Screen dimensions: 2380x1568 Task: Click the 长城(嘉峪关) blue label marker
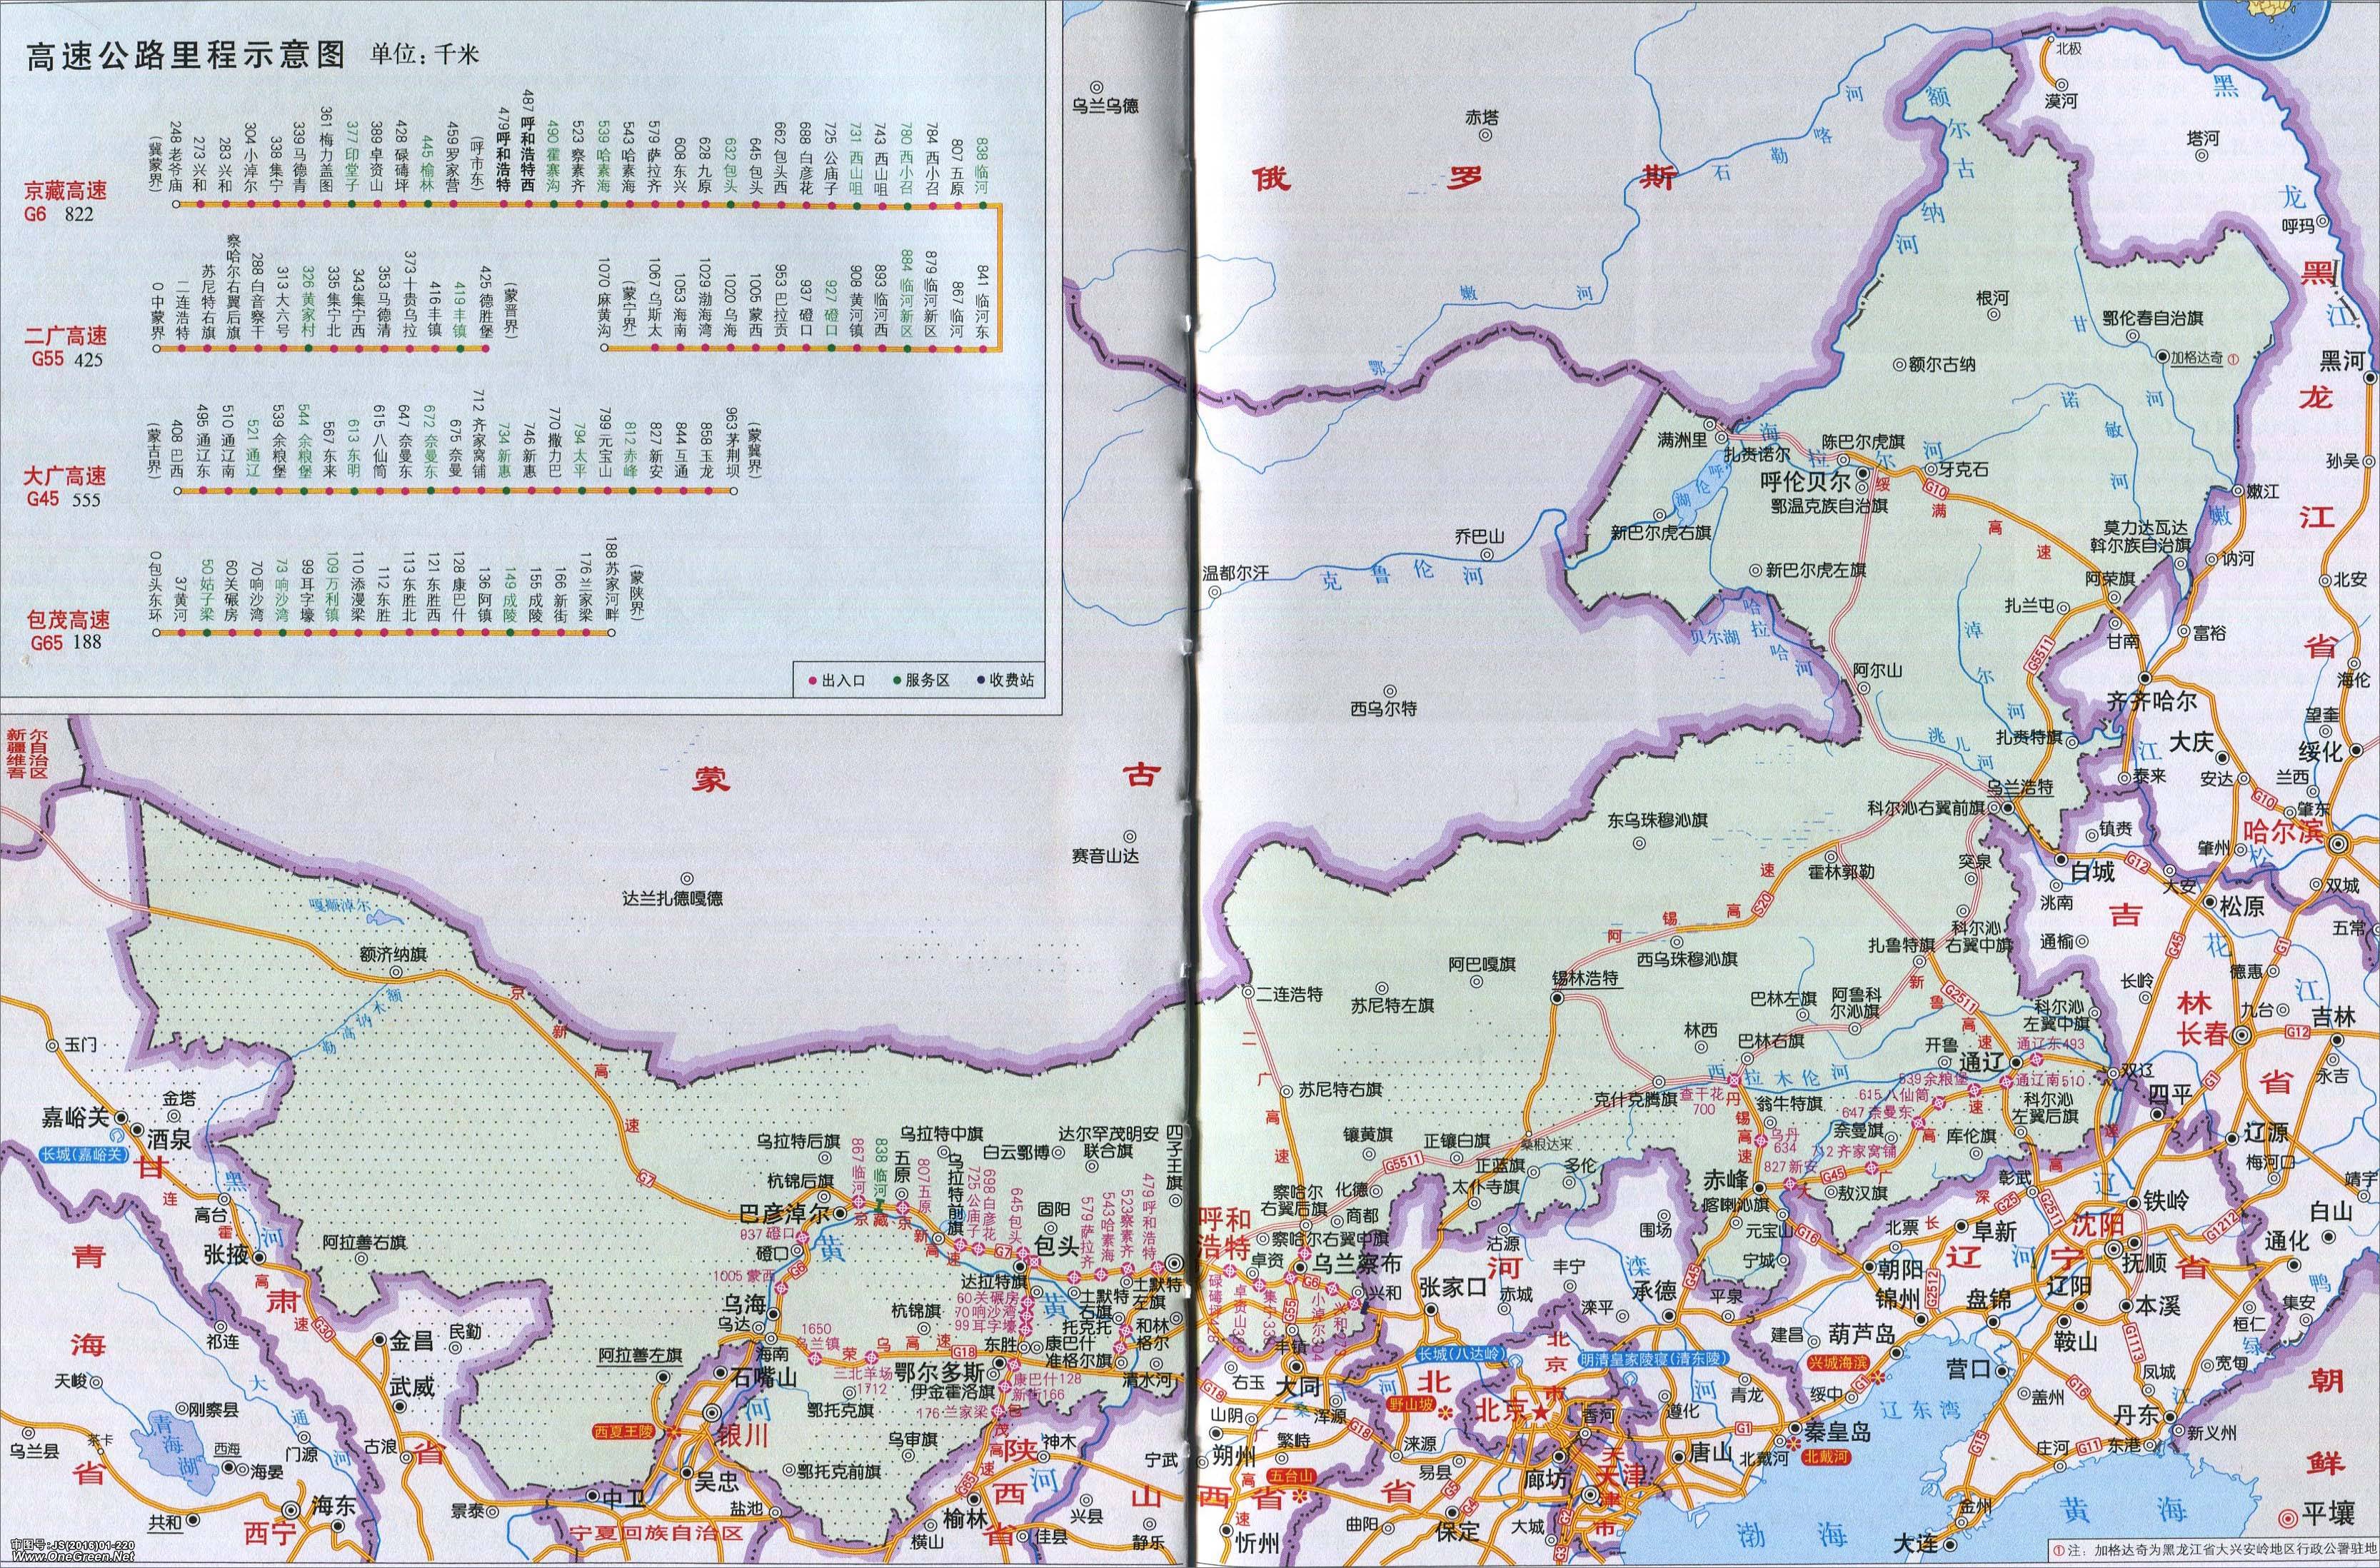pos(86,1155)
